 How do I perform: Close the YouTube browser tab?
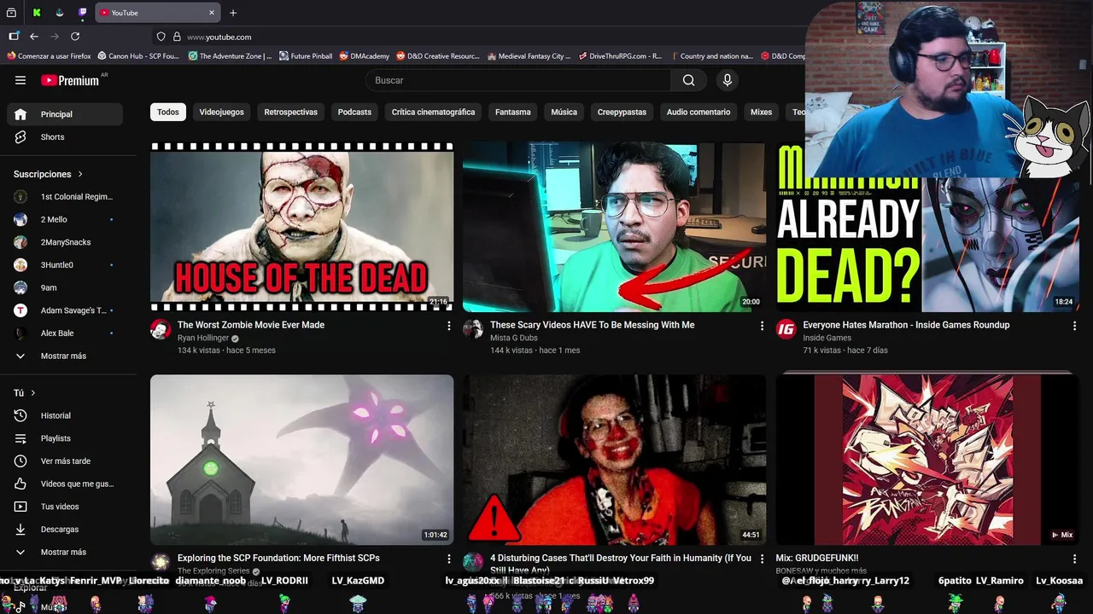pos(212,13)
